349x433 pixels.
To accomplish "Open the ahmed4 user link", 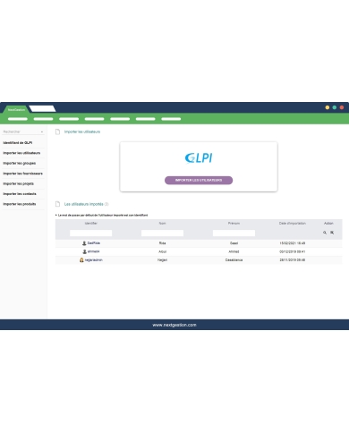I will 94,251.
